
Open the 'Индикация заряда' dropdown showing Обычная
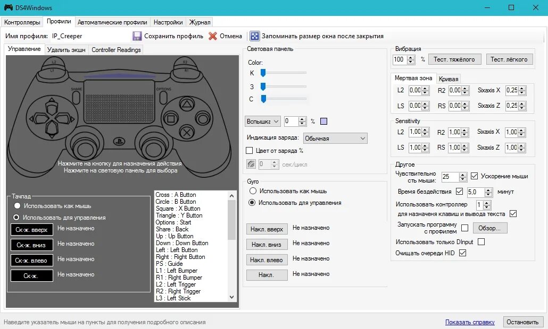pyautogui.click(x=335, y=138)
